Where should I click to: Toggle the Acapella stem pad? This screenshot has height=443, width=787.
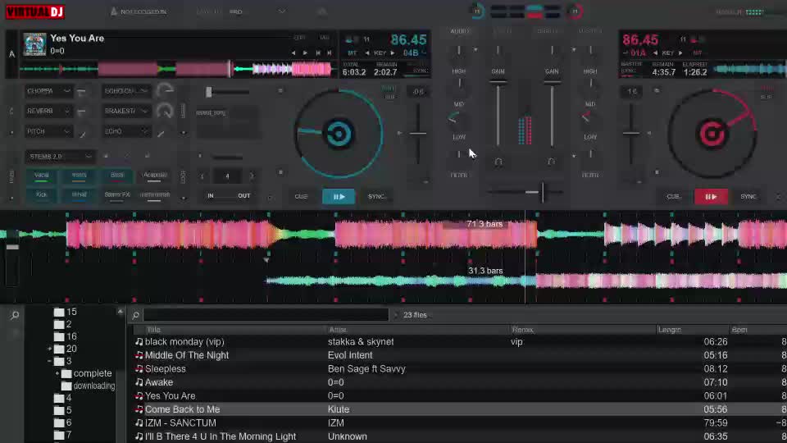(155, 176)
